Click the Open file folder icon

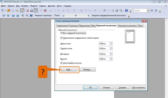coord(8,10)
